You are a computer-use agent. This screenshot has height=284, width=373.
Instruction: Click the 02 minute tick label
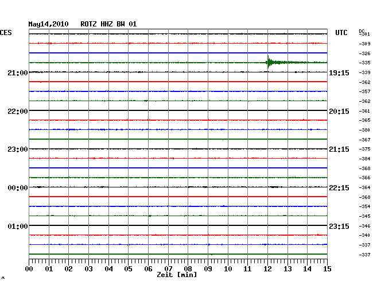point(68,269)
